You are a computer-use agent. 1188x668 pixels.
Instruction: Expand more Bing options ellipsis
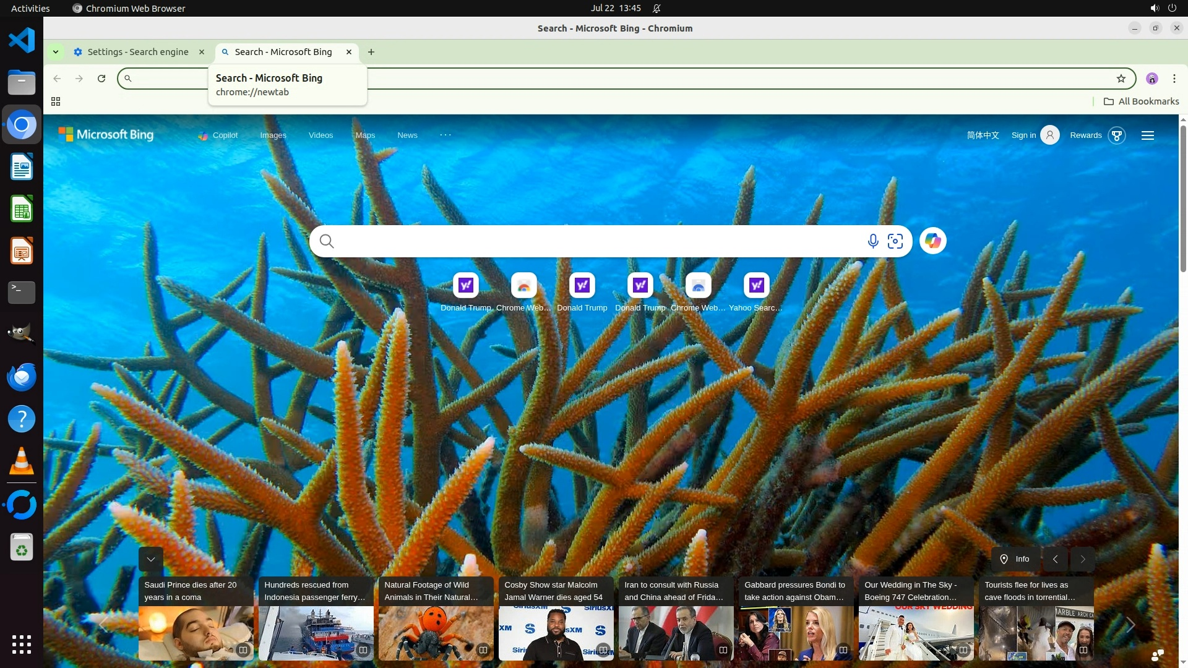coord(445,135)
